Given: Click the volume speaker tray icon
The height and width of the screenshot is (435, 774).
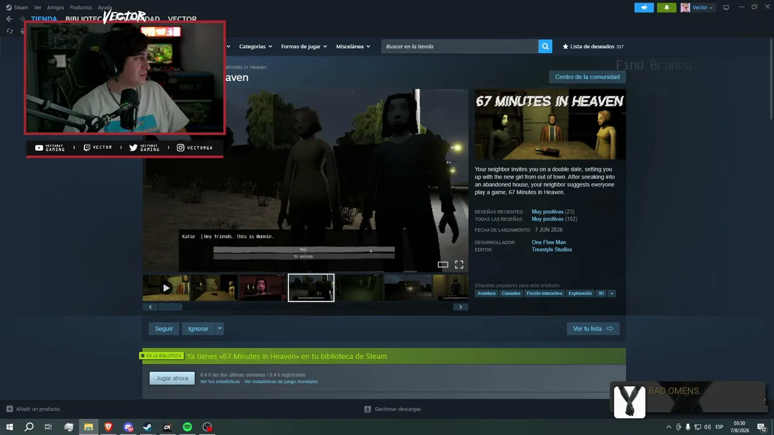Looking at the screenshot, I should coord(707,427).
